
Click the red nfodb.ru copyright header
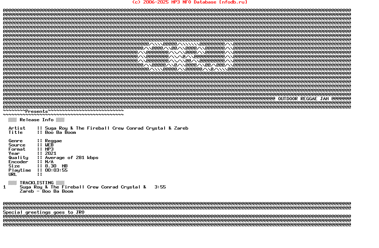(190, 2)
